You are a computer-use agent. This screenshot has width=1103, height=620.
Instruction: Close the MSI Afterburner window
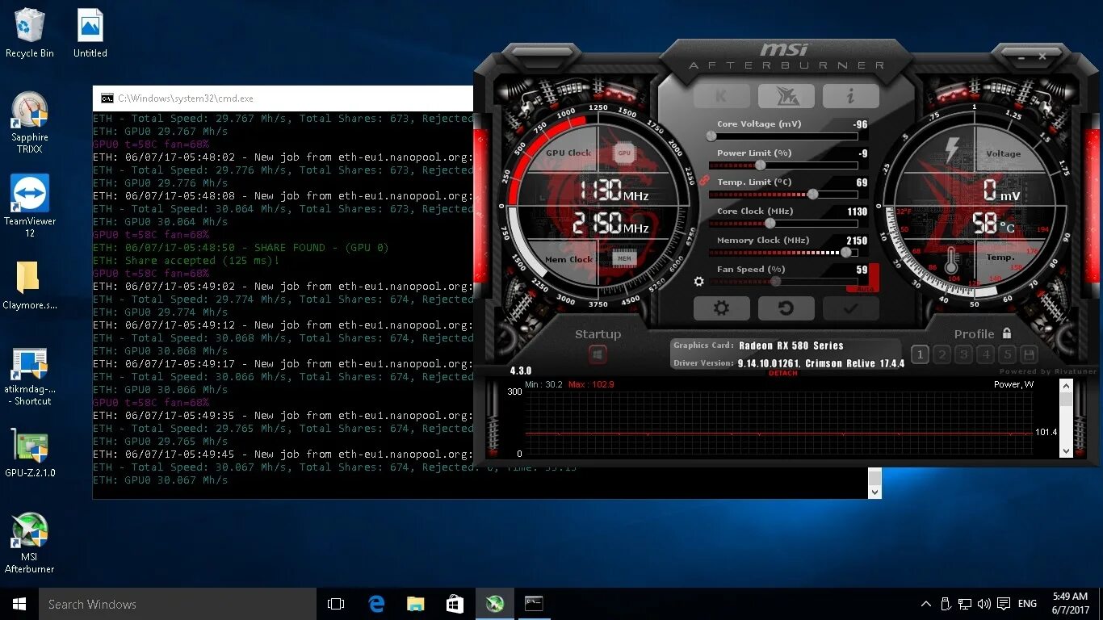pyautogui.click(x=1042, y=57)
